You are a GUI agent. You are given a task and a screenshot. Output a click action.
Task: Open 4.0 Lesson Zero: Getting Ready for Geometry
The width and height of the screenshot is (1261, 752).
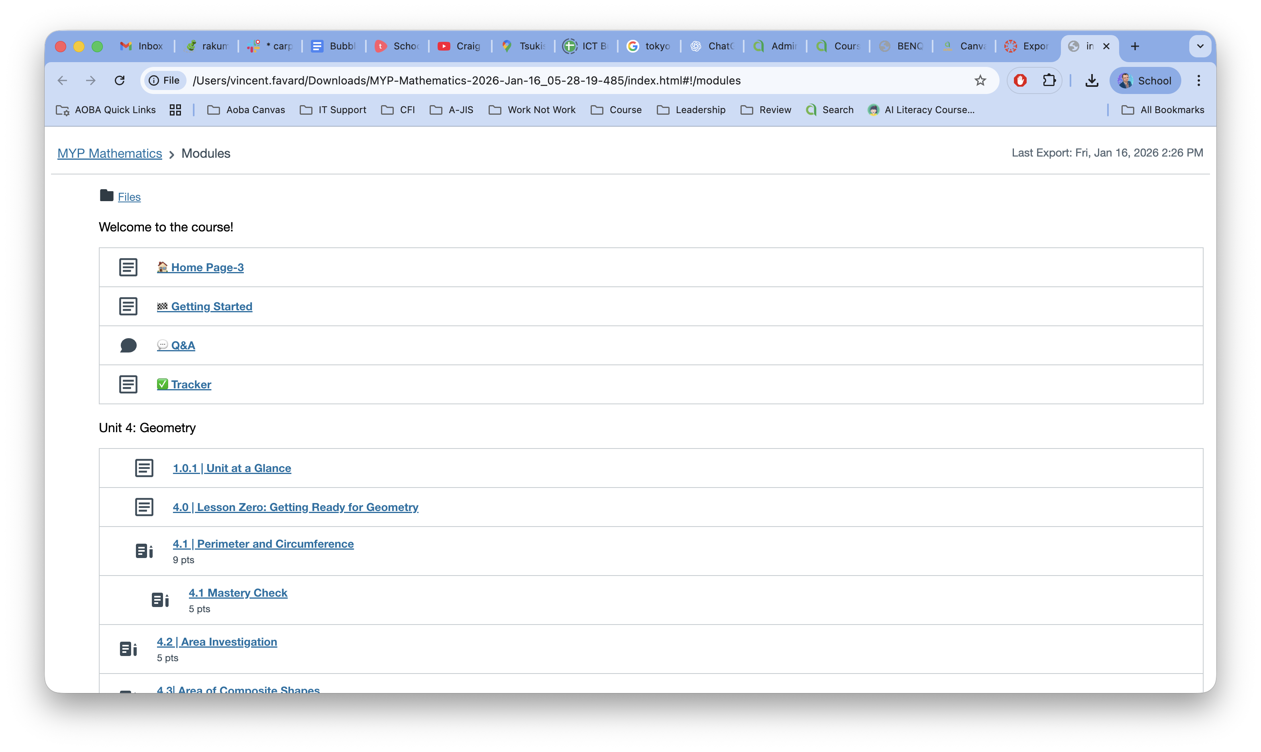296,507
